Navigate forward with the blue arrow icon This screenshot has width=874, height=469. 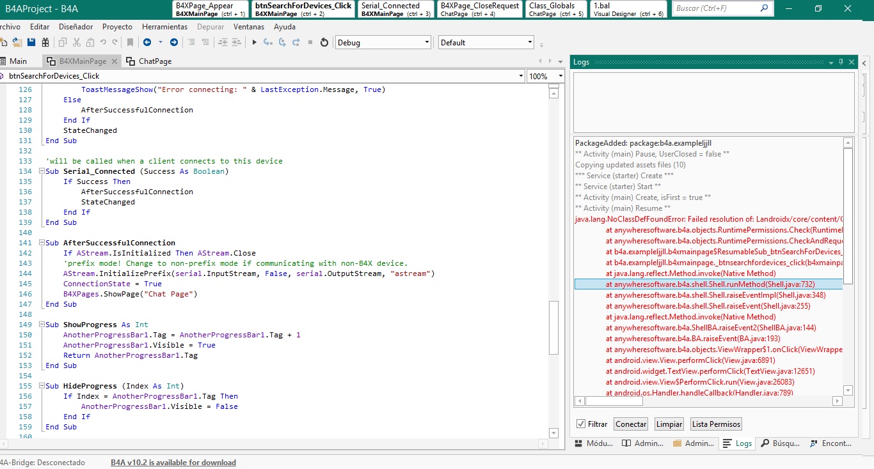(x=173, y=43)
